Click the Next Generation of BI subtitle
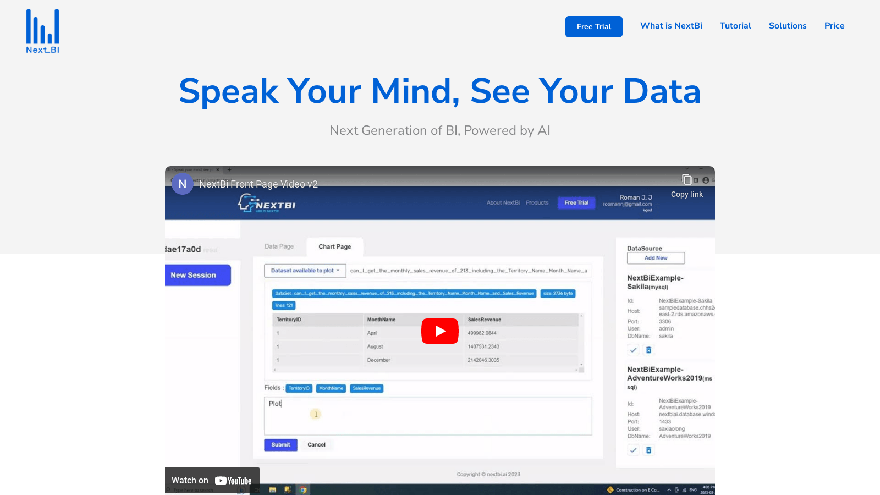This screenshot has width=880, height=495. coord(440,130)
